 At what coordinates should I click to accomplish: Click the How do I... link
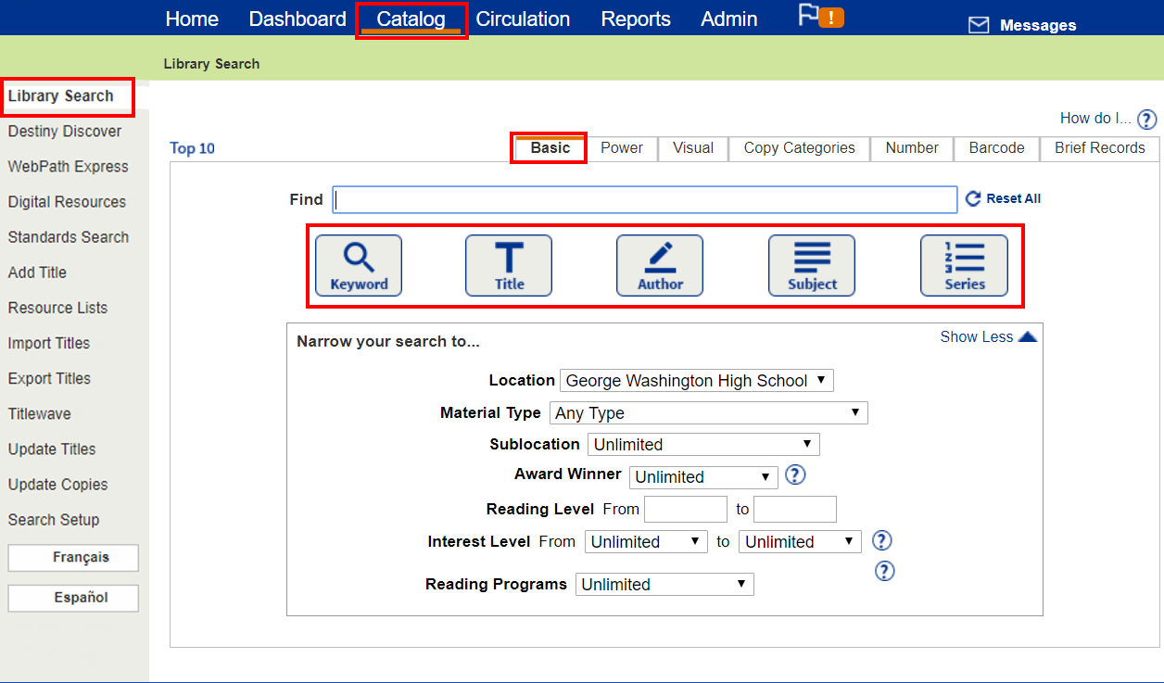click(x=1096, y=119)
